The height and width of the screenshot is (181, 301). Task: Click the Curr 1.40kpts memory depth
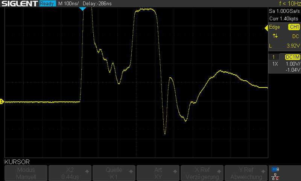coord(284,18)
